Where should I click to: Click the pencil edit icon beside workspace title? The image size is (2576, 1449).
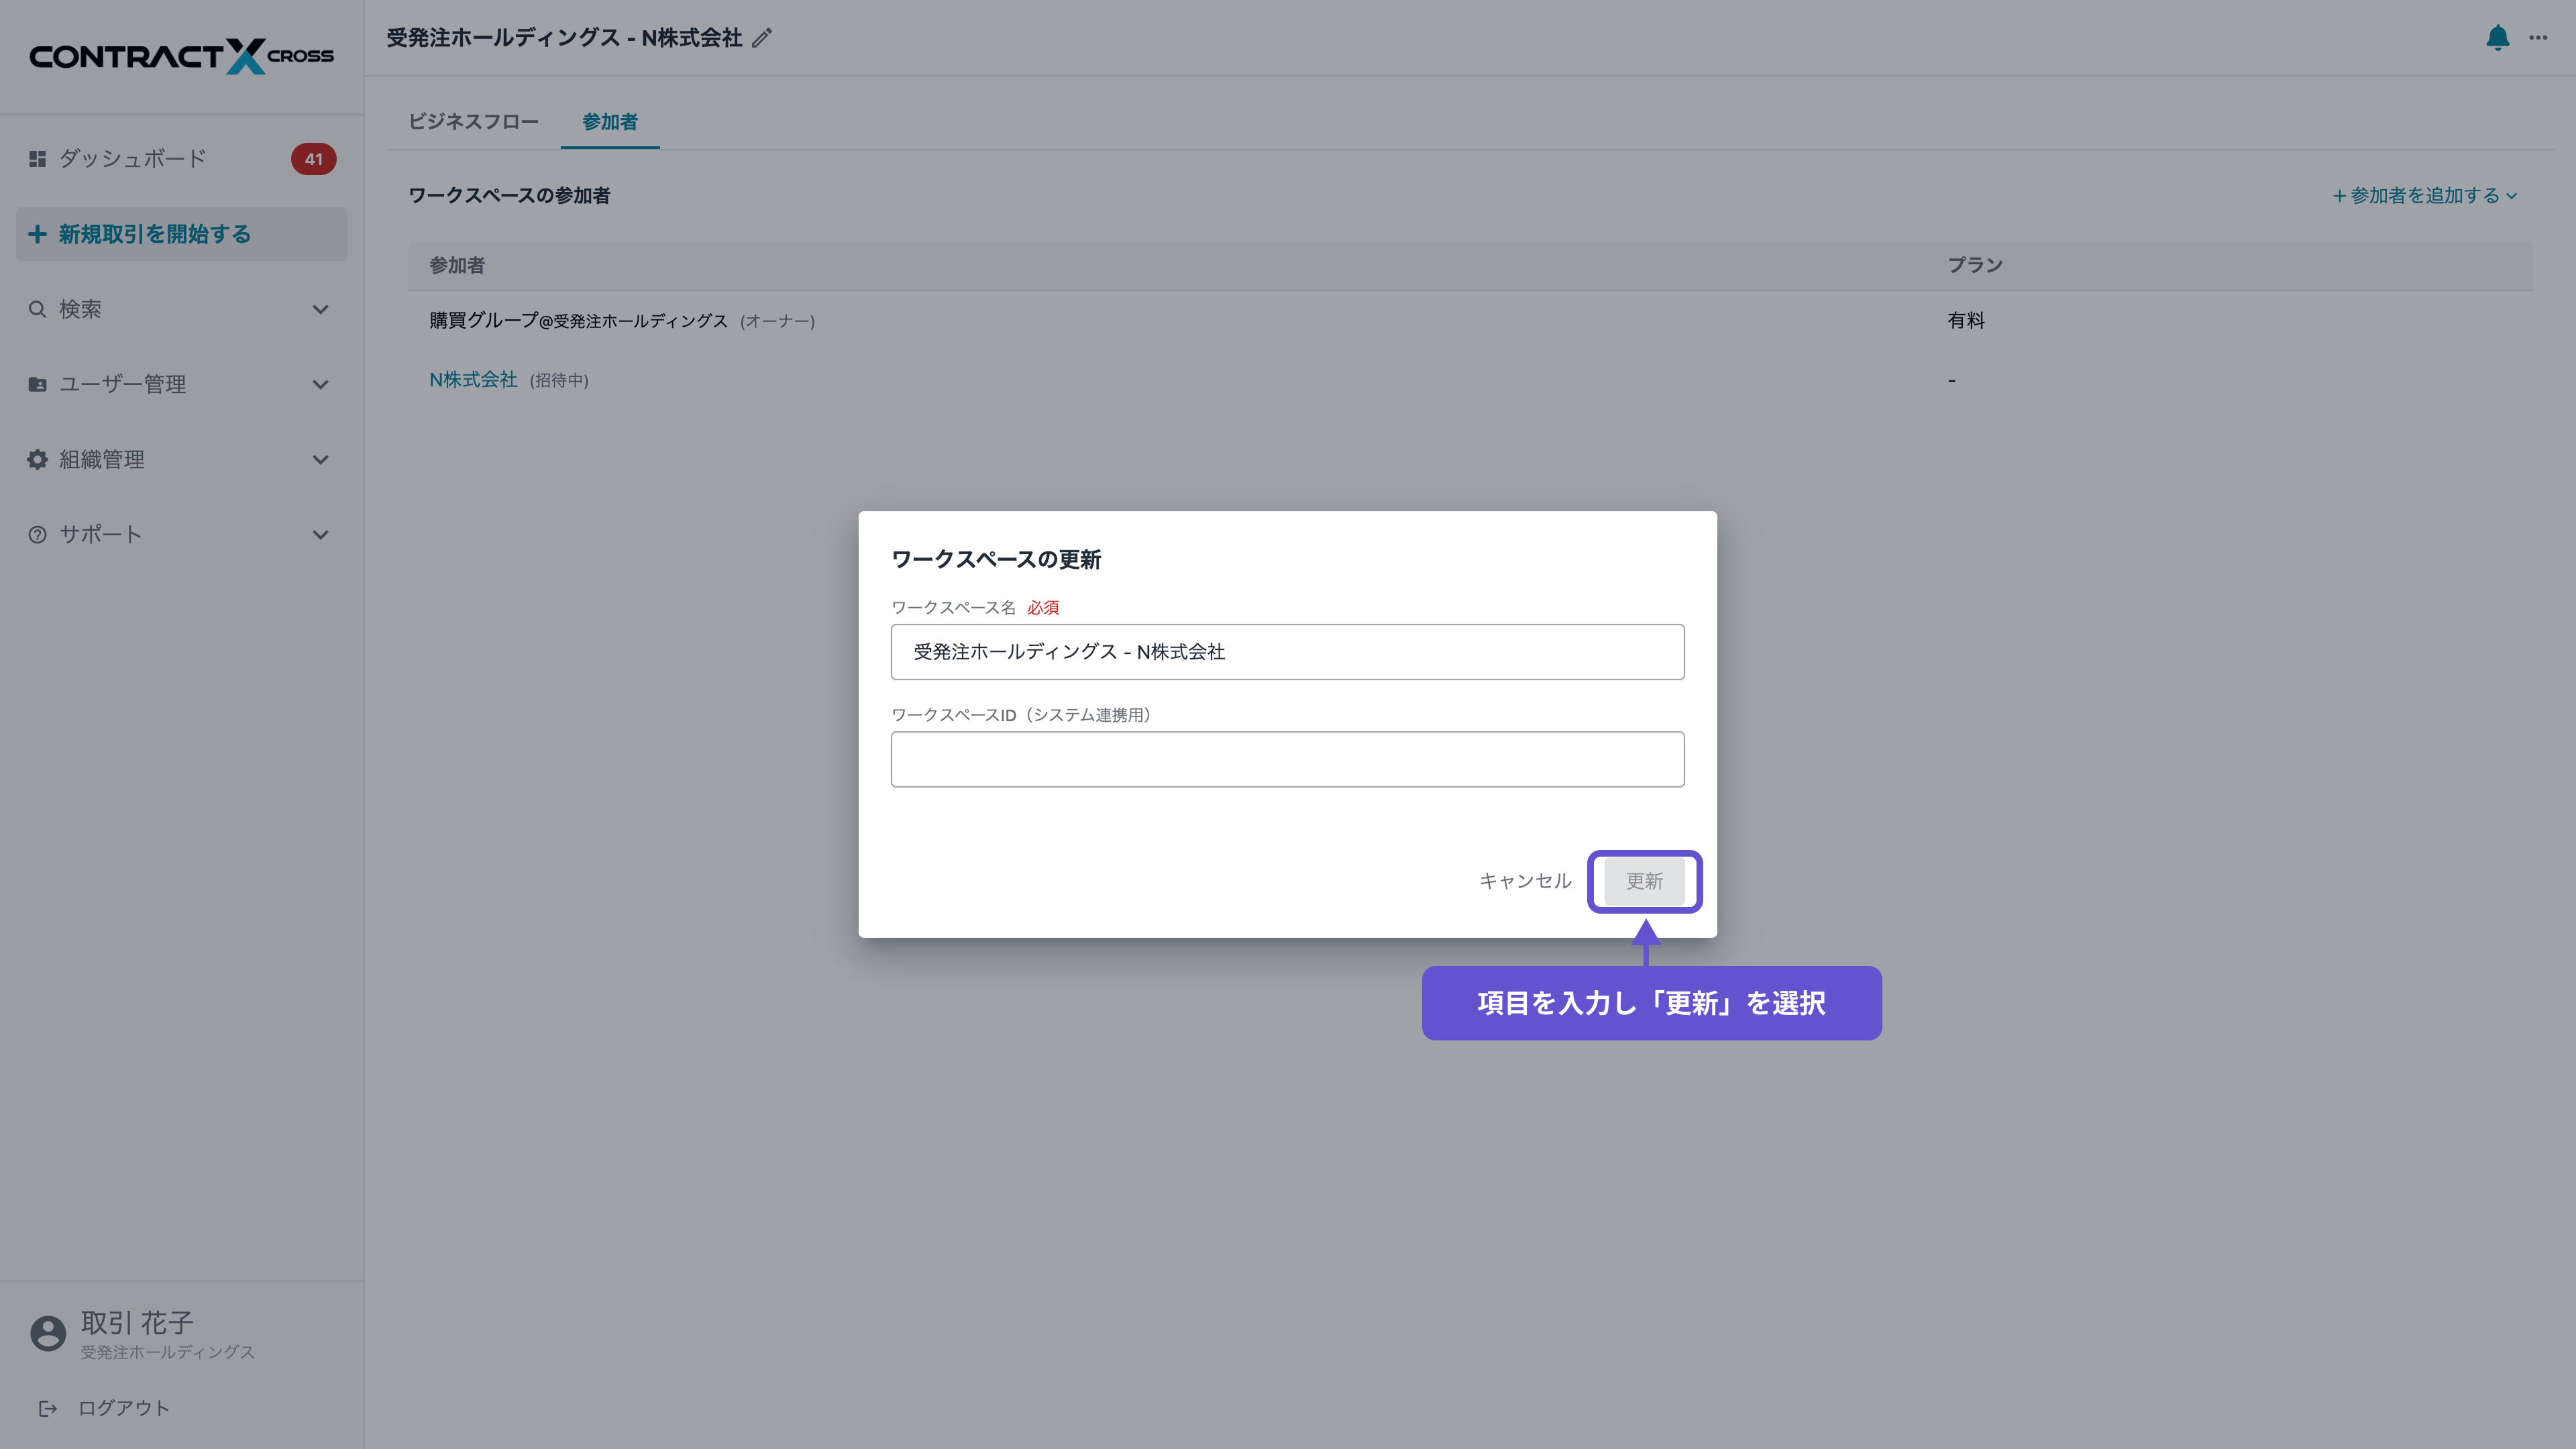click(x=762, y=38)
